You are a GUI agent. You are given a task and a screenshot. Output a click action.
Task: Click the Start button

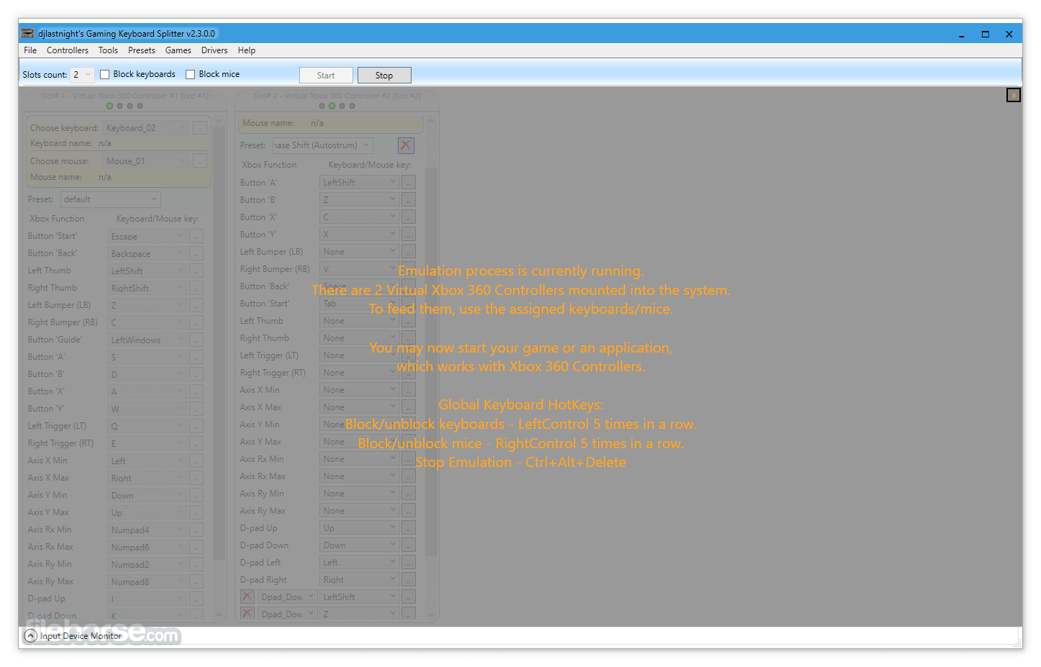pyautogui.click(x=326, y=76)
